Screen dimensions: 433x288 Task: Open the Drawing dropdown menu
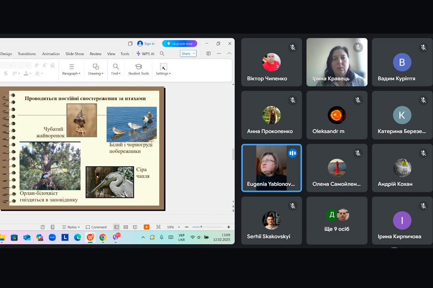coord(95,73)
